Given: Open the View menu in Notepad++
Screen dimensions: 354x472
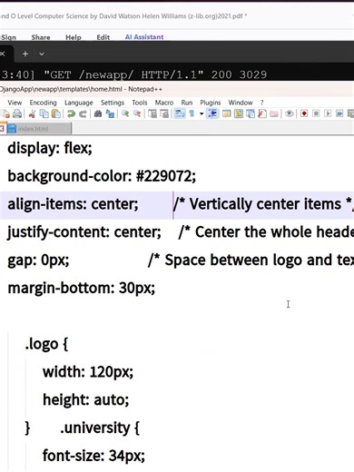Looking at the screenshot, I should [x=15, y=103].
